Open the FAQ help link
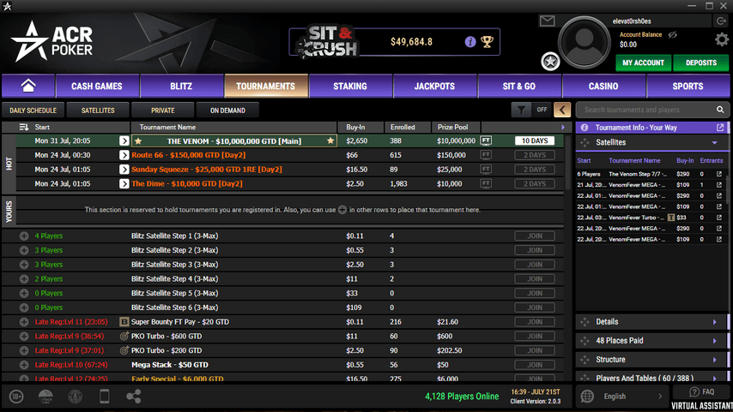 [x=702, y=392]
